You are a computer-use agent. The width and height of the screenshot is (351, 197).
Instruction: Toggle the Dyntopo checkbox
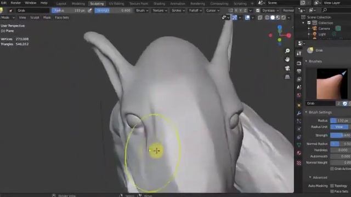tap(258, 10)
